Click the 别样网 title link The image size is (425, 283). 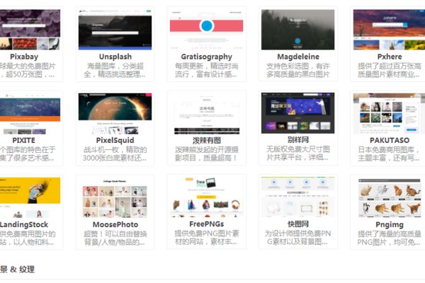298,140
